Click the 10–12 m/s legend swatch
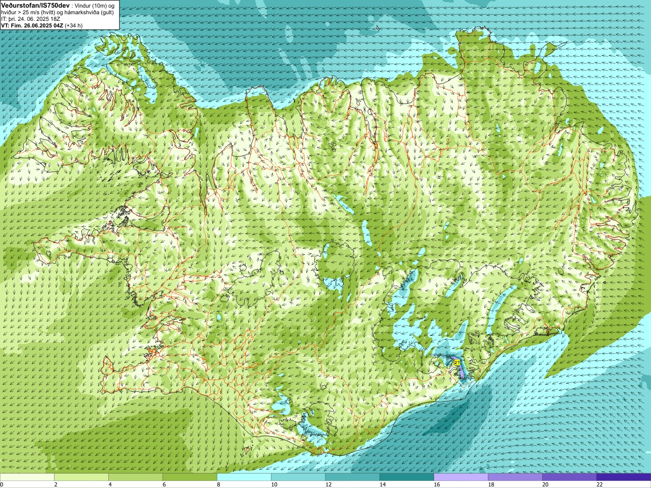 [x=298, y=477]
